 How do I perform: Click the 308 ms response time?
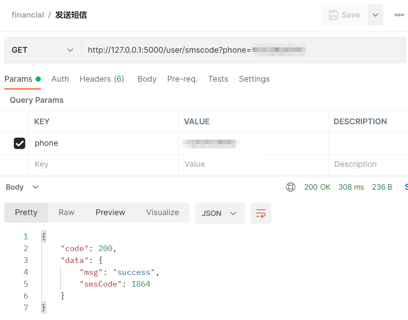[351, 187]
